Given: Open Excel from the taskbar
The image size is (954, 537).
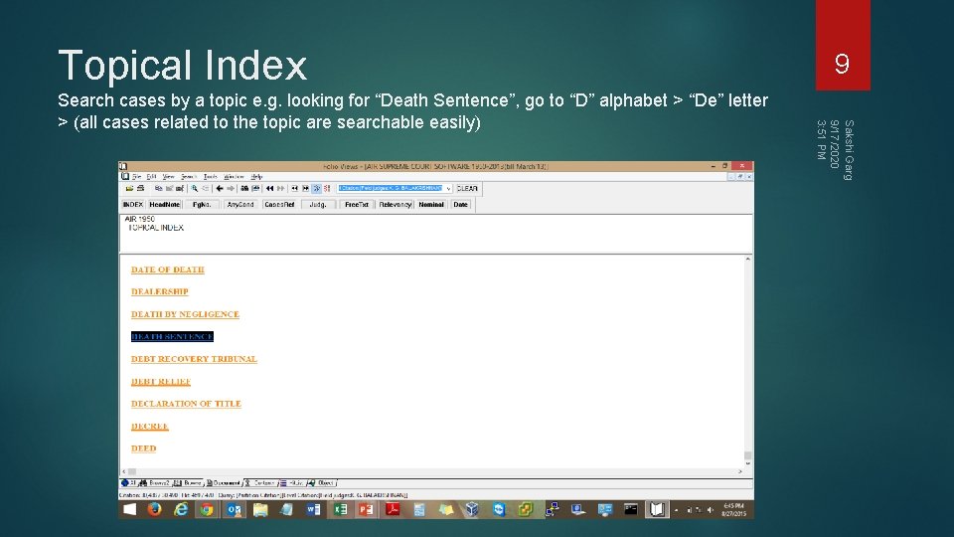Looking at the screenshot, I should coord(340,509).
